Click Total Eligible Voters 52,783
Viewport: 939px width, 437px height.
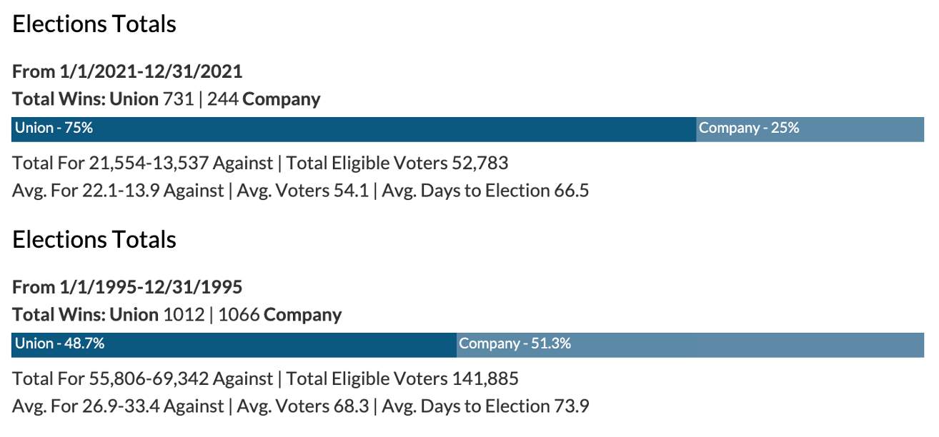[397, 164]
